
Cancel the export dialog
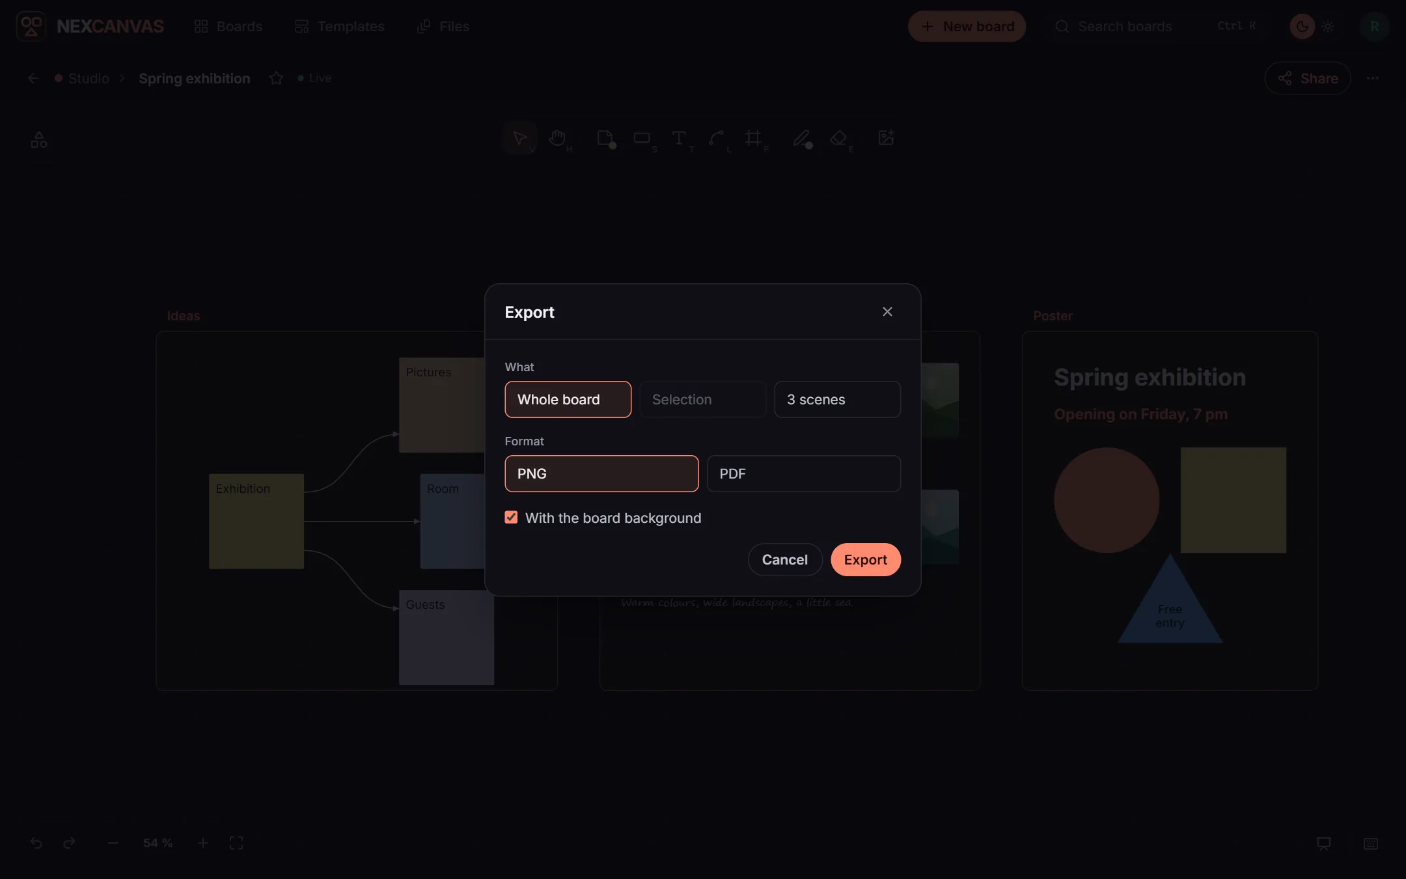[784, 559]
